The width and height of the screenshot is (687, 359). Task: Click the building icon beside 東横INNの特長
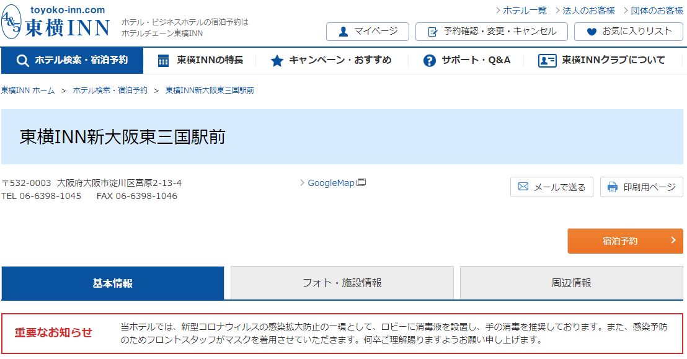click(163, 61)
